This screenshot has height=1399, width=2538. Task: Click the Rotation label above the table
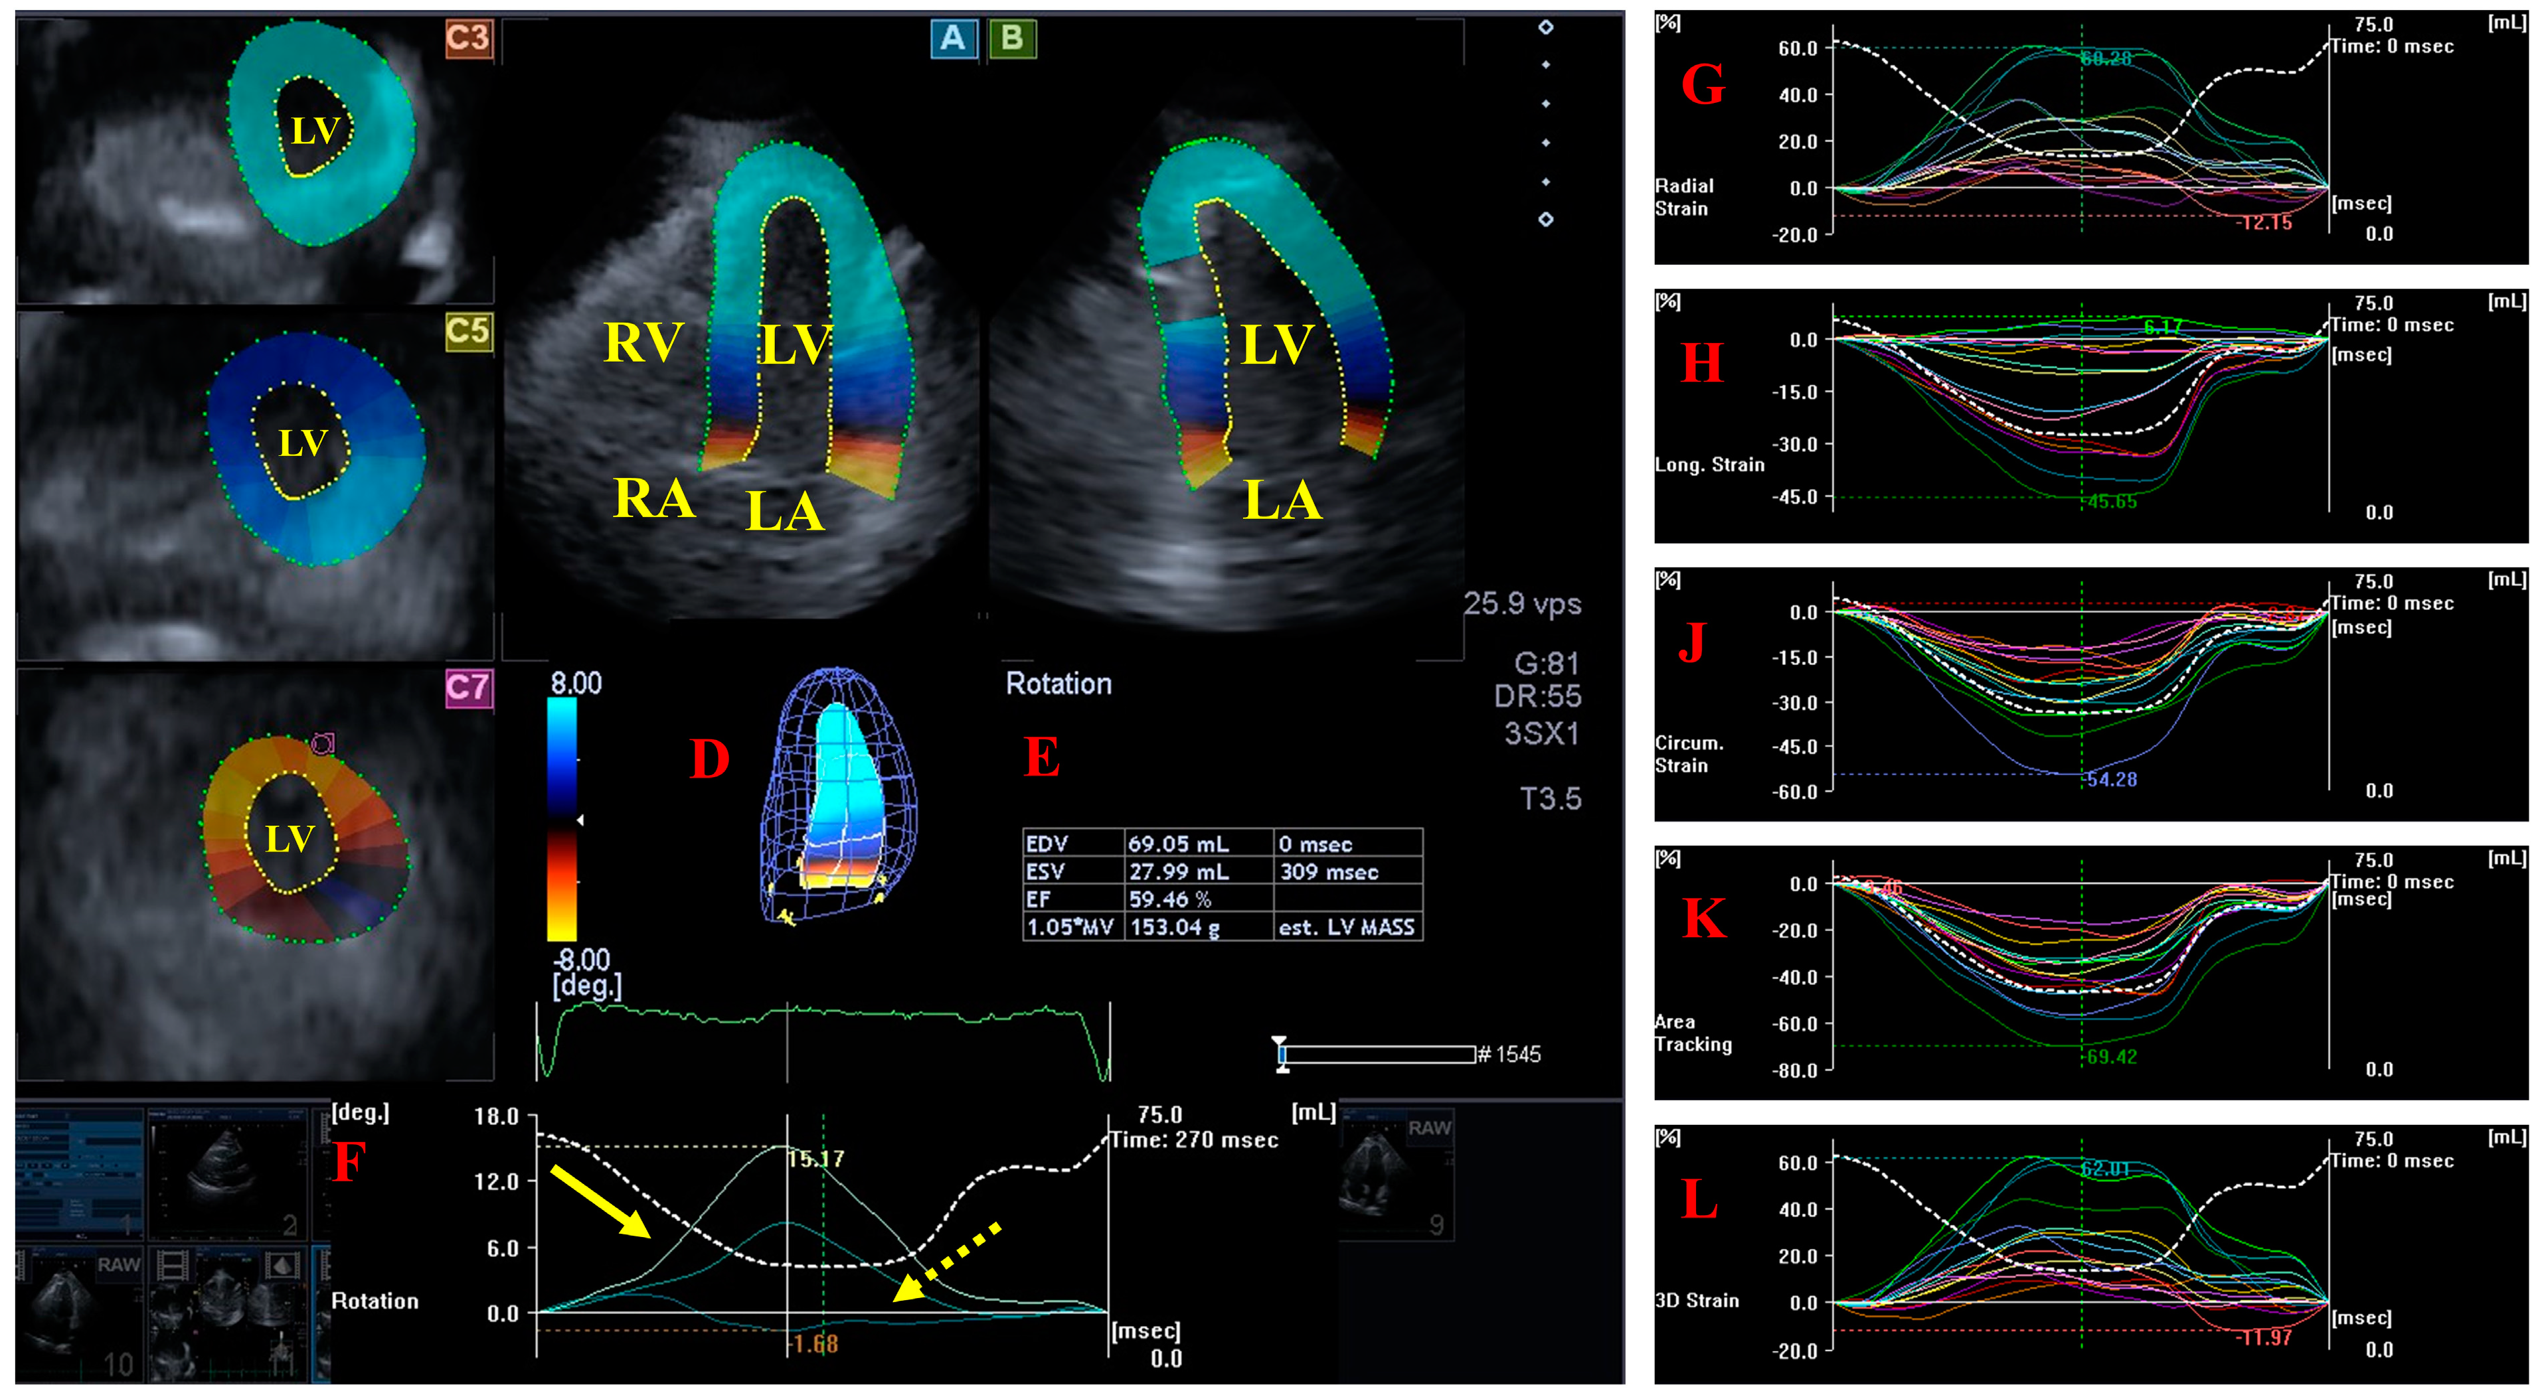pyautogui.click(x=1058, y=684)
